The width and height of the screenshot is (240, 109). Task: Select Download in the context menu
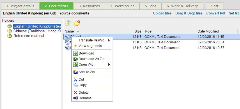click(86, 53)
